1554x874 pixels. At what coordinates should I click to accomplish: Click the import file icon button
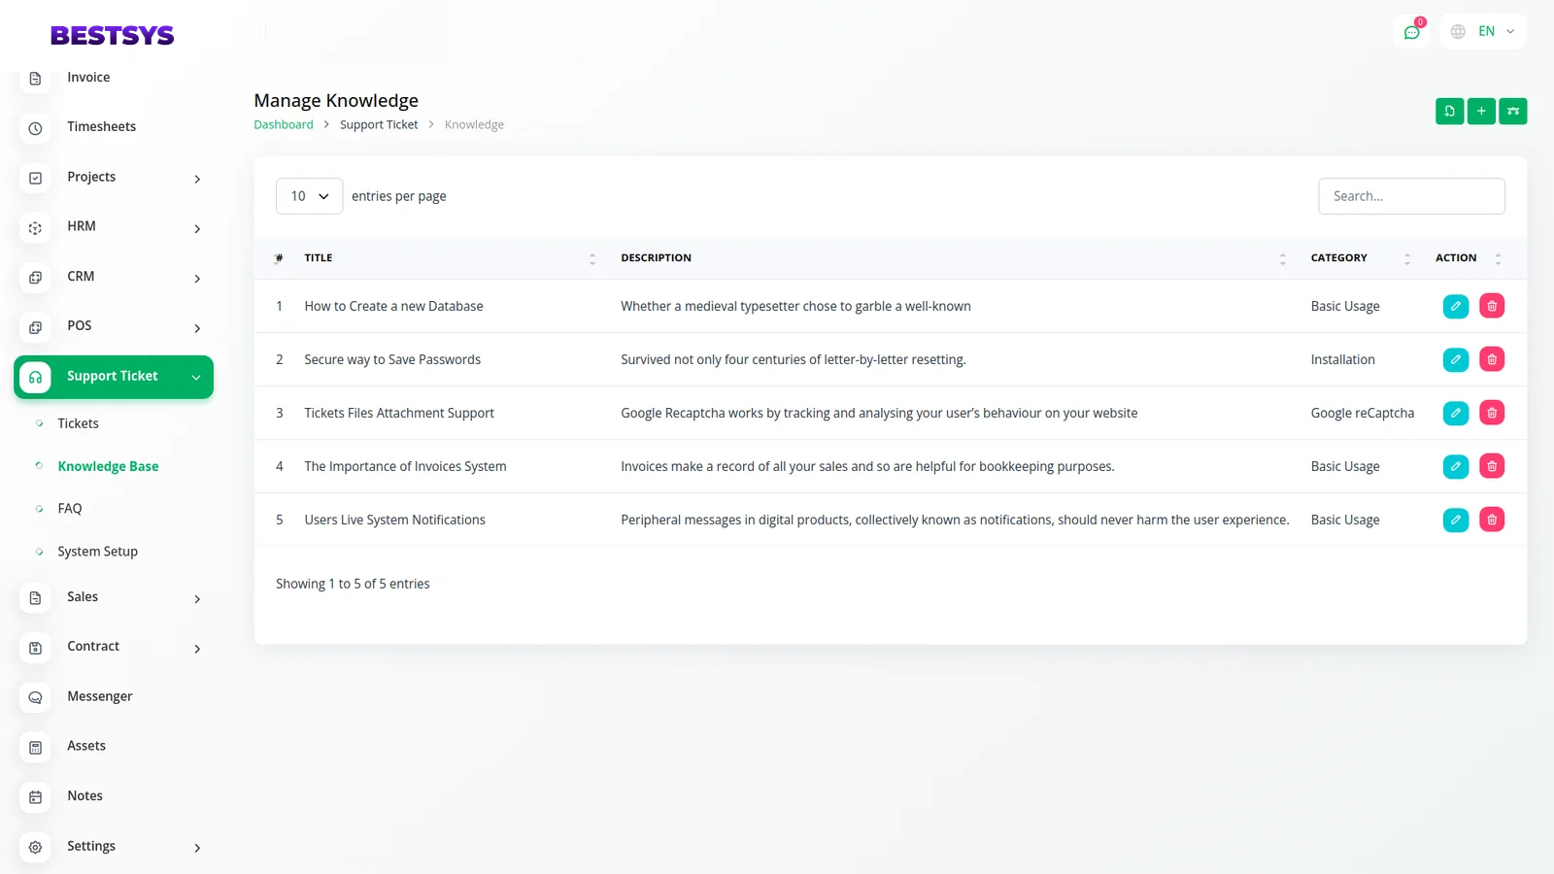[x=1449, y=112]
